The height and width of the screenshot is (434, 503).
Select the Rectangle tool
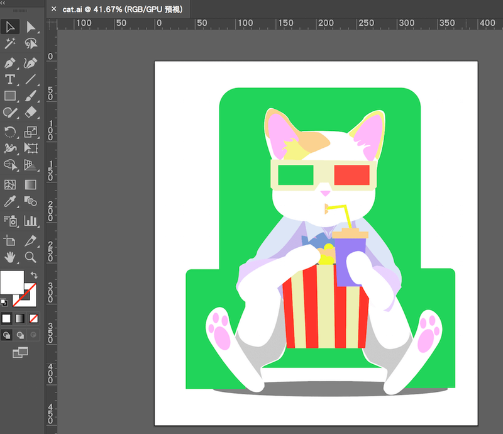click(10, 96)
